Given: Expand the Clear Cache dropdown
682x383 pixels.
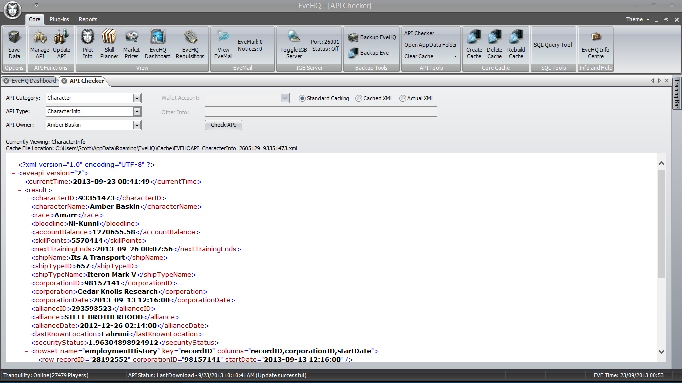Looking at the screenshot, I should click(455, 57).
